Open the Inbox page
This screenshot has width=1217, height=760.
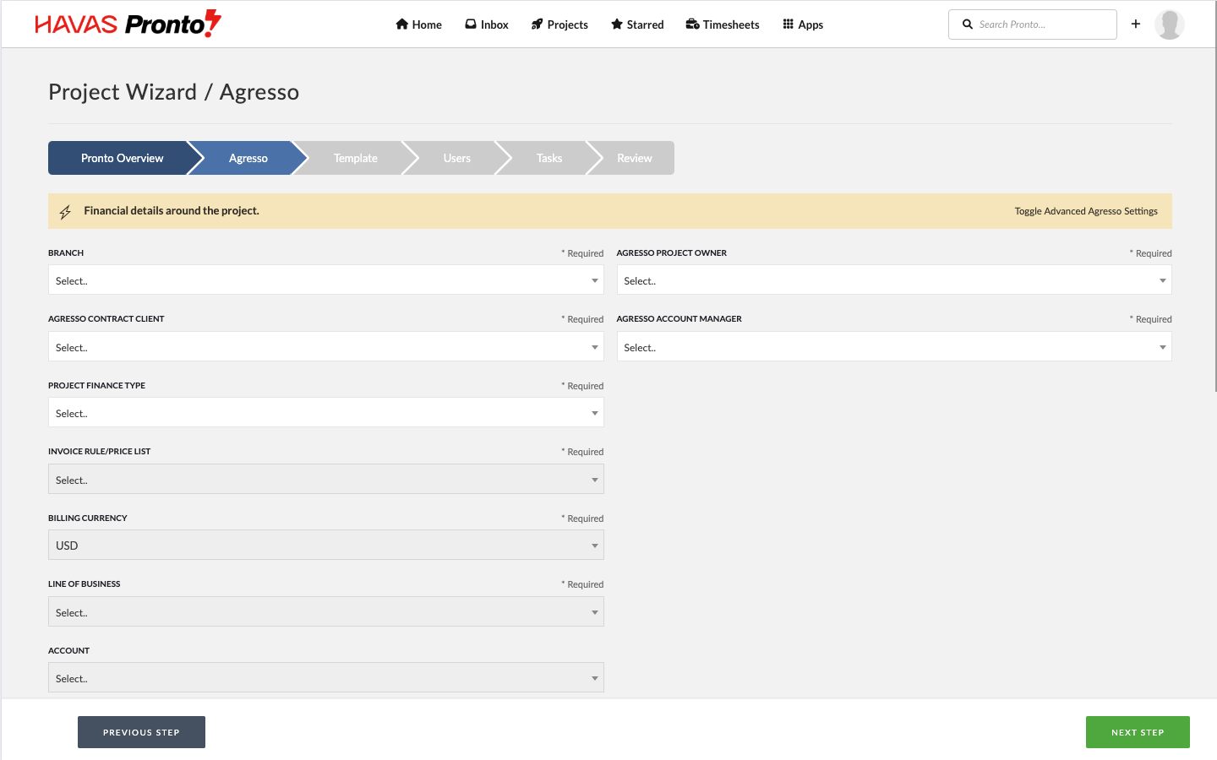click(487, 24)
